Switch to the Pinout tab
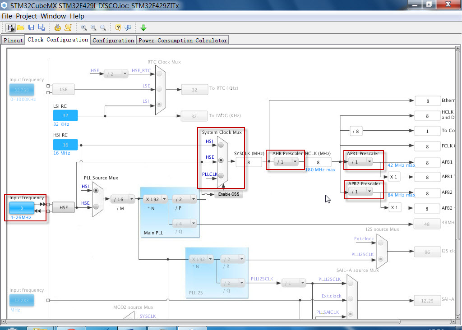The height and width of the screenshot is (330, 462). tap(13, 40)
